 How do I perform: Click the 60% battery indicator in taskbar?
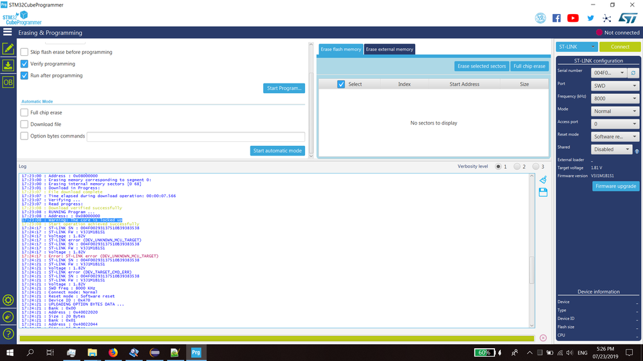484,353
